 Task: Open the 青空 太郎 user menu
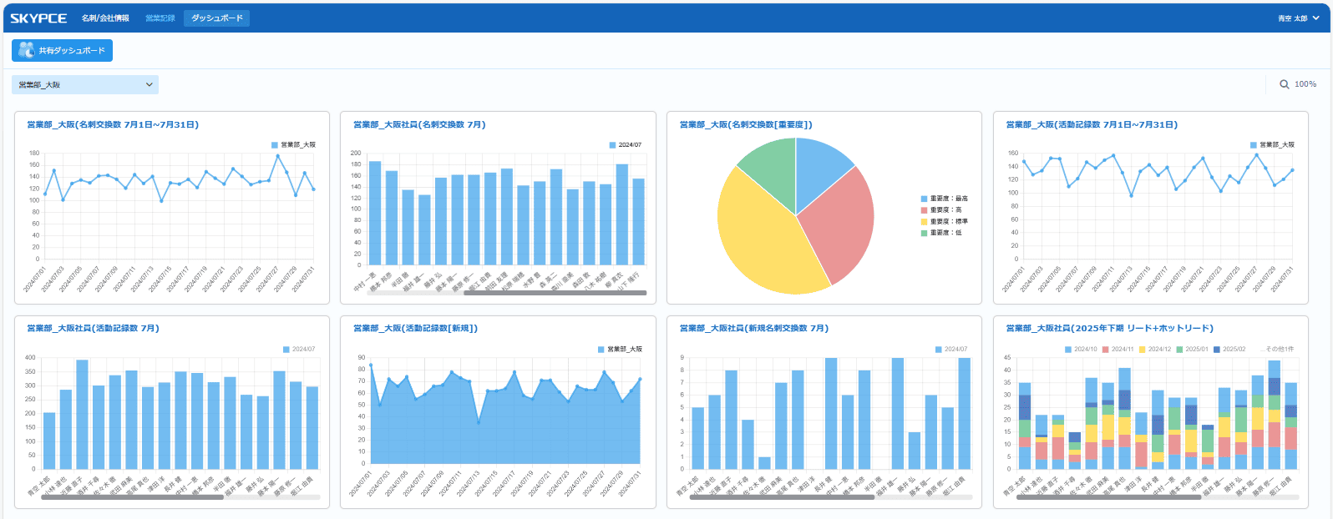click(1297, 18)
